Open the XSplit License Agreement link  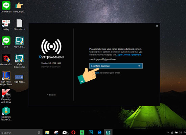[x=129, y=55]
